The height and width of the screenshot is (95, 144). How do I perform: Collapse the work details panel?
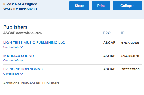pyautogui.click(x=128, y=6)
